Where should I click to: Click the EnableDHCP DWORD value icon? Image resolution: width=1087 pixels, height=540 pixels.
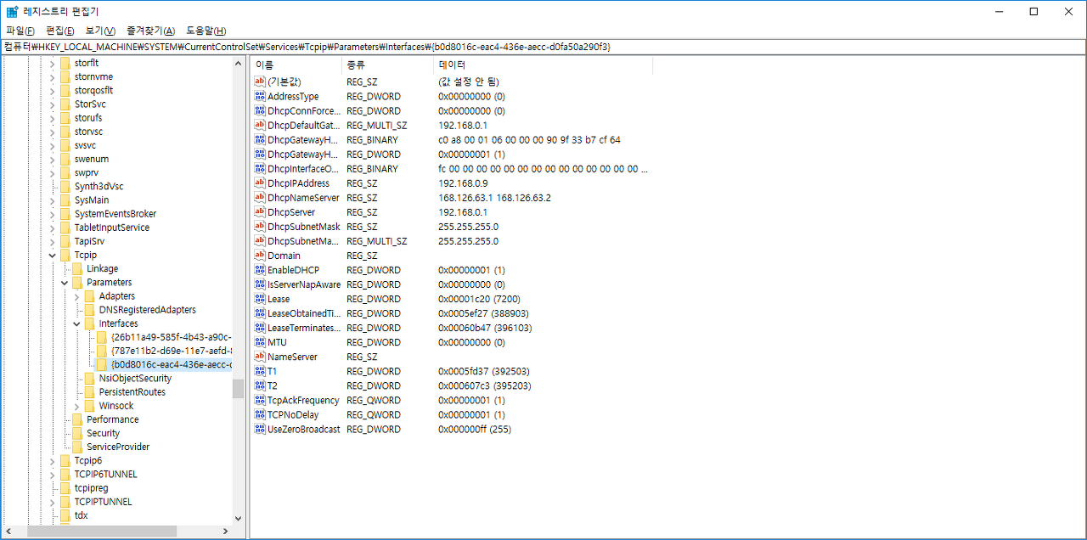[x=261, y=270]
